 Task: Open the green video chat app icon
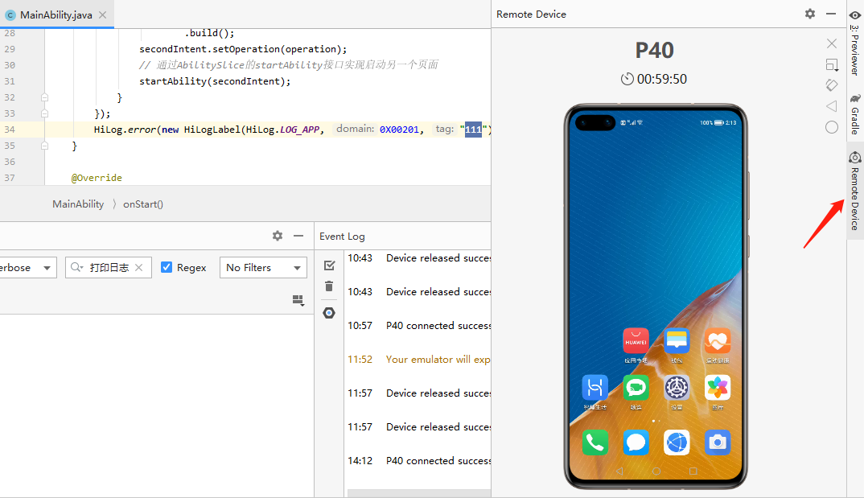636,388
